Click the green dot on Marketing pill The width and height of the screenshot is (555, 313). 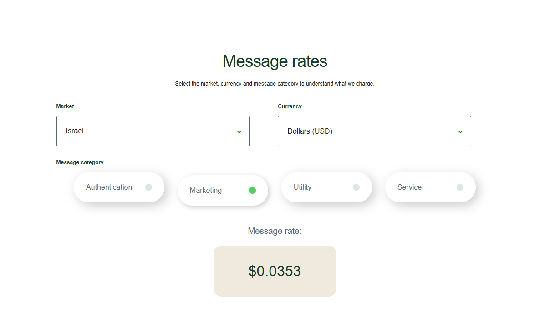(252, 190)
